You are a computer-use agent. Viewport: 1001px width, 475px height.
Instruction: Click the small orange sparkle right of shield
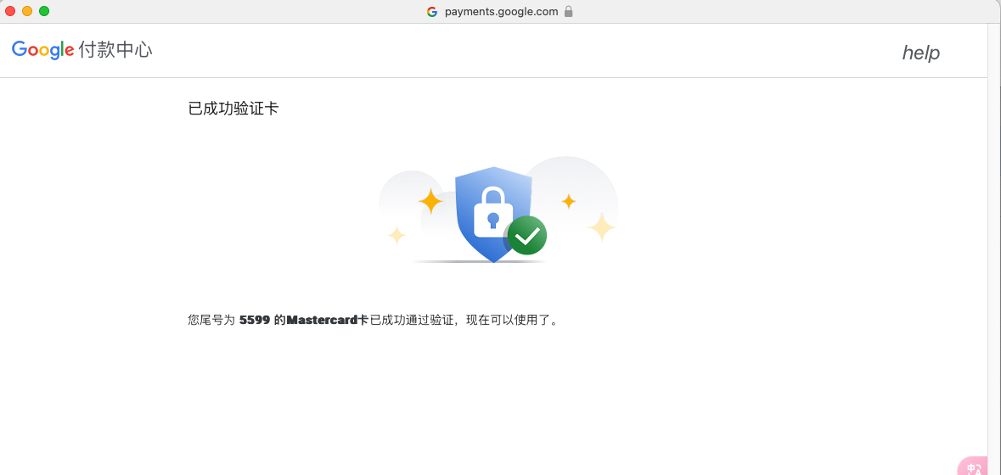click(568, 201)
